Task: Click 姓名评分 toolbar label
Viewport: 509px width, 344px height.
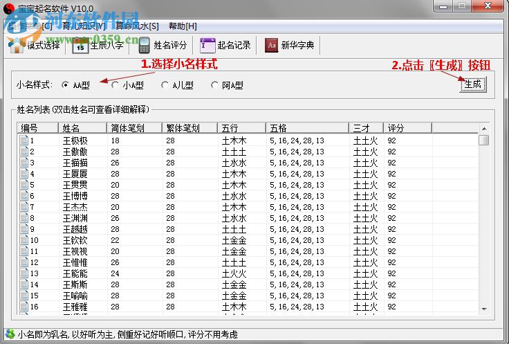Action: (170, 45)
